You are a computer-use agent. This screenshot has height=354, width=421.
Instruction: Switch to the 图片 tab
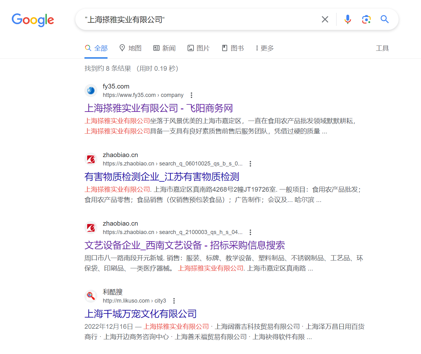click(x=199, y=48)
